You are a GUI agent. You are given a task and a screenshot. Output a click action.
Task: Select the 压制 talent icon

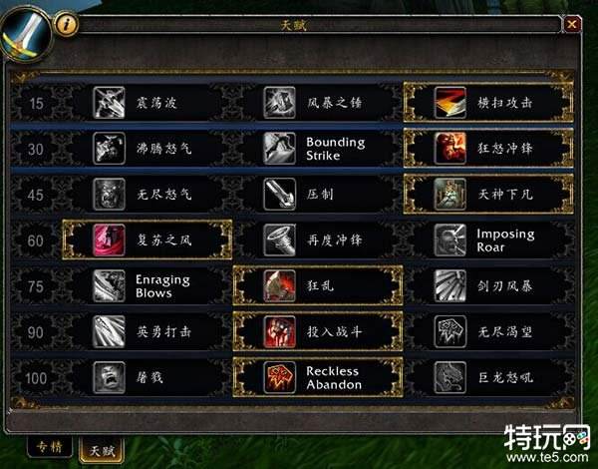pos(279,194)
